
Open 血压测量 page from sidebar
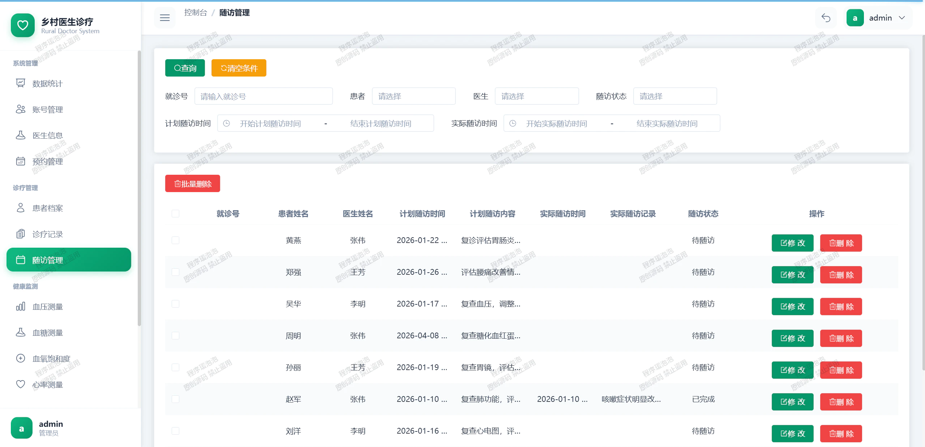tap(69, 307)
